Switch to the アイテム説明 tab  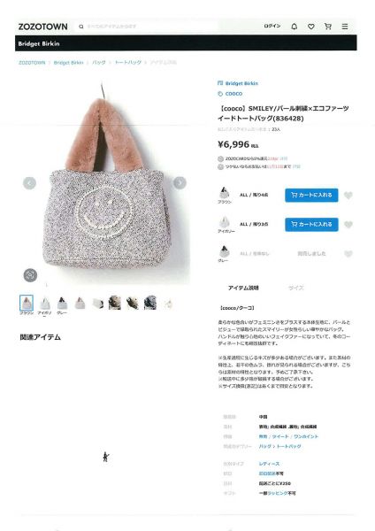pyautogui.click(x=243, y=288)
